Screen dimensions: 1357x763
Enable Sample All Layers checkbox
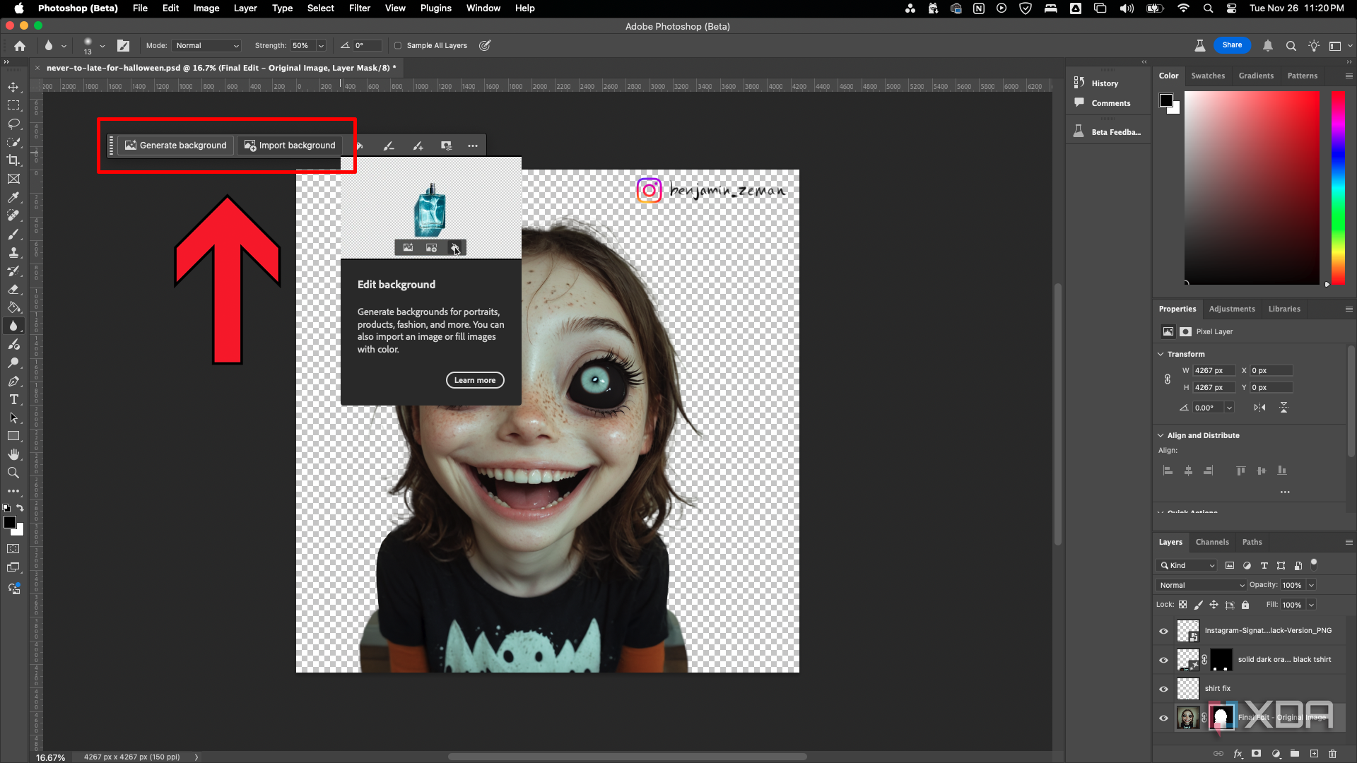click(399, 45)
